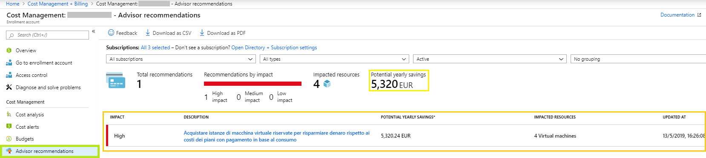The height and width of the screenshot is (158, 706).
Task: Collapse the sidebar with double-chevron icon
Action: point(93,31)
